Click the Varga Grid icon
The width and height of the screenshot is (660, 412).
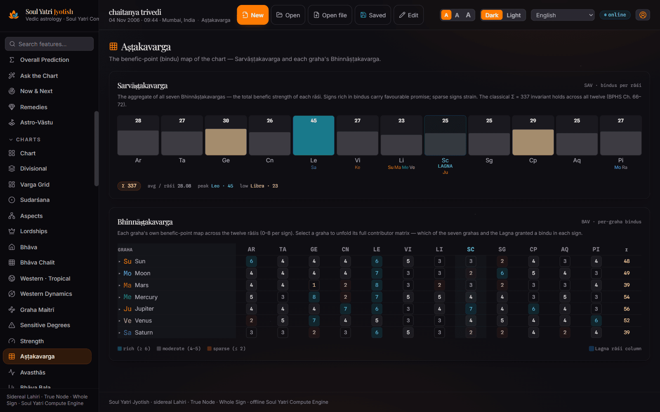12,185
